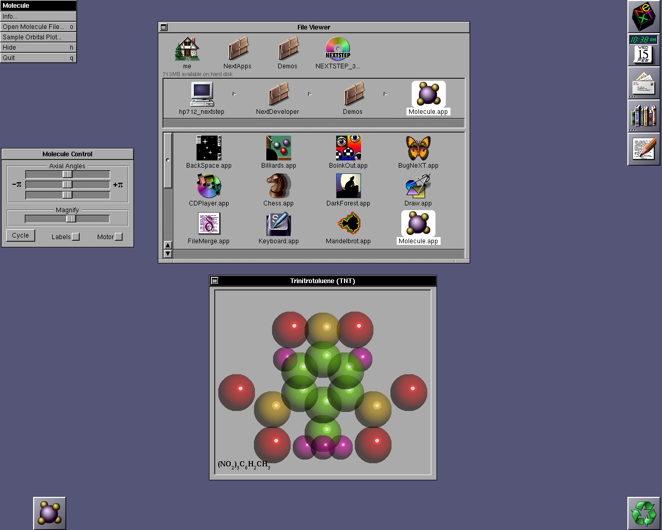
Task: Click the Molecule menu title bar
Action: pos(38,6)
